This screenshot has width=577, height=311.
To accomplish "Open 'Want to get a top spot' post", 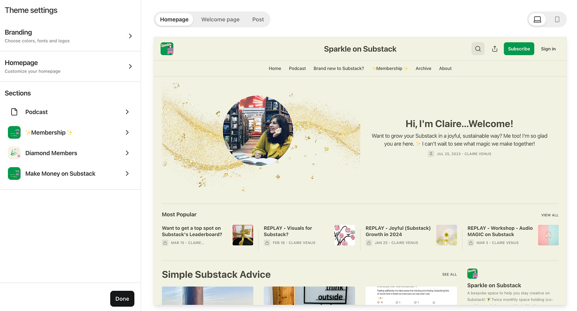I will (x=192, y=231).
